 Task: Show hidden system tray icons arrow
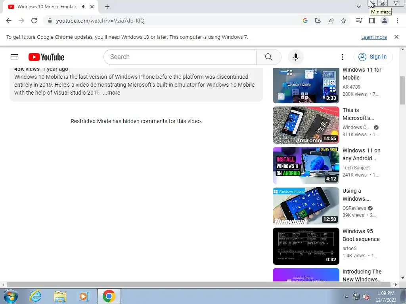(x=347, y=296)
